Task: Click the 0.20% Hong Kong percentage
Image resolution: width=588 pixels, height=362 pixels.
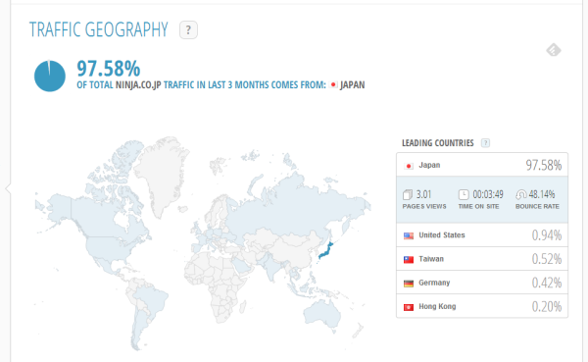Action: tap(547, 307)
